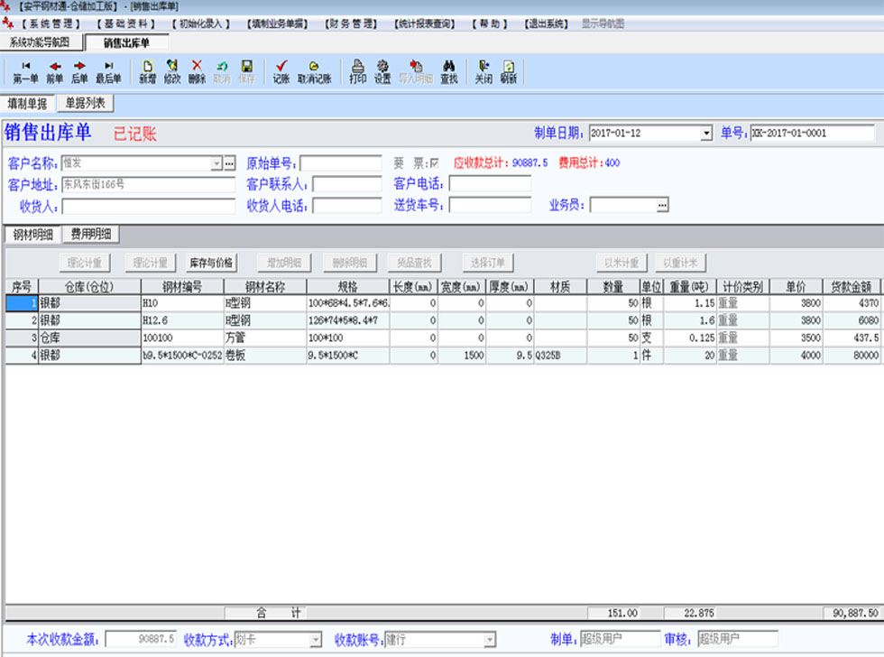This screenshot has width=884, height=657.
Task: Click the 收货人 input field
Action: (149, 207)
